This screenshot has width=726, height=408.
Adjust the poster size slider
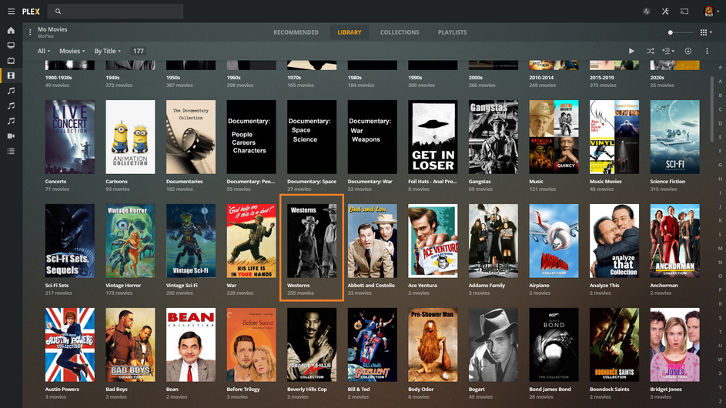tap(680, 32)
